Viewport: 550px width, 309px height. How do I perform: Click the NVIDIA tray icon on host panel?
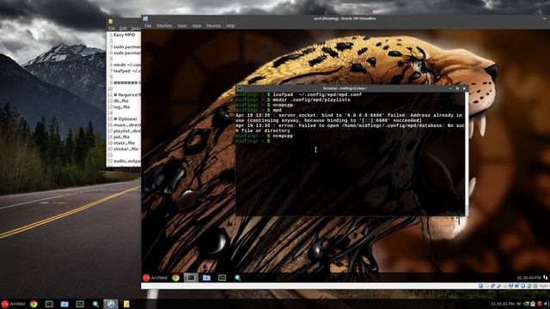click(526, 304)
